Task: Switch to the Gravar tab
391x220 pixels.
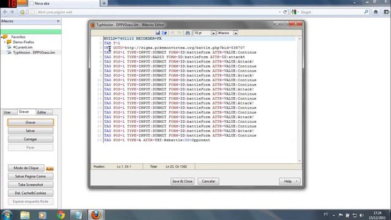Action: click(x=24, y=112)
